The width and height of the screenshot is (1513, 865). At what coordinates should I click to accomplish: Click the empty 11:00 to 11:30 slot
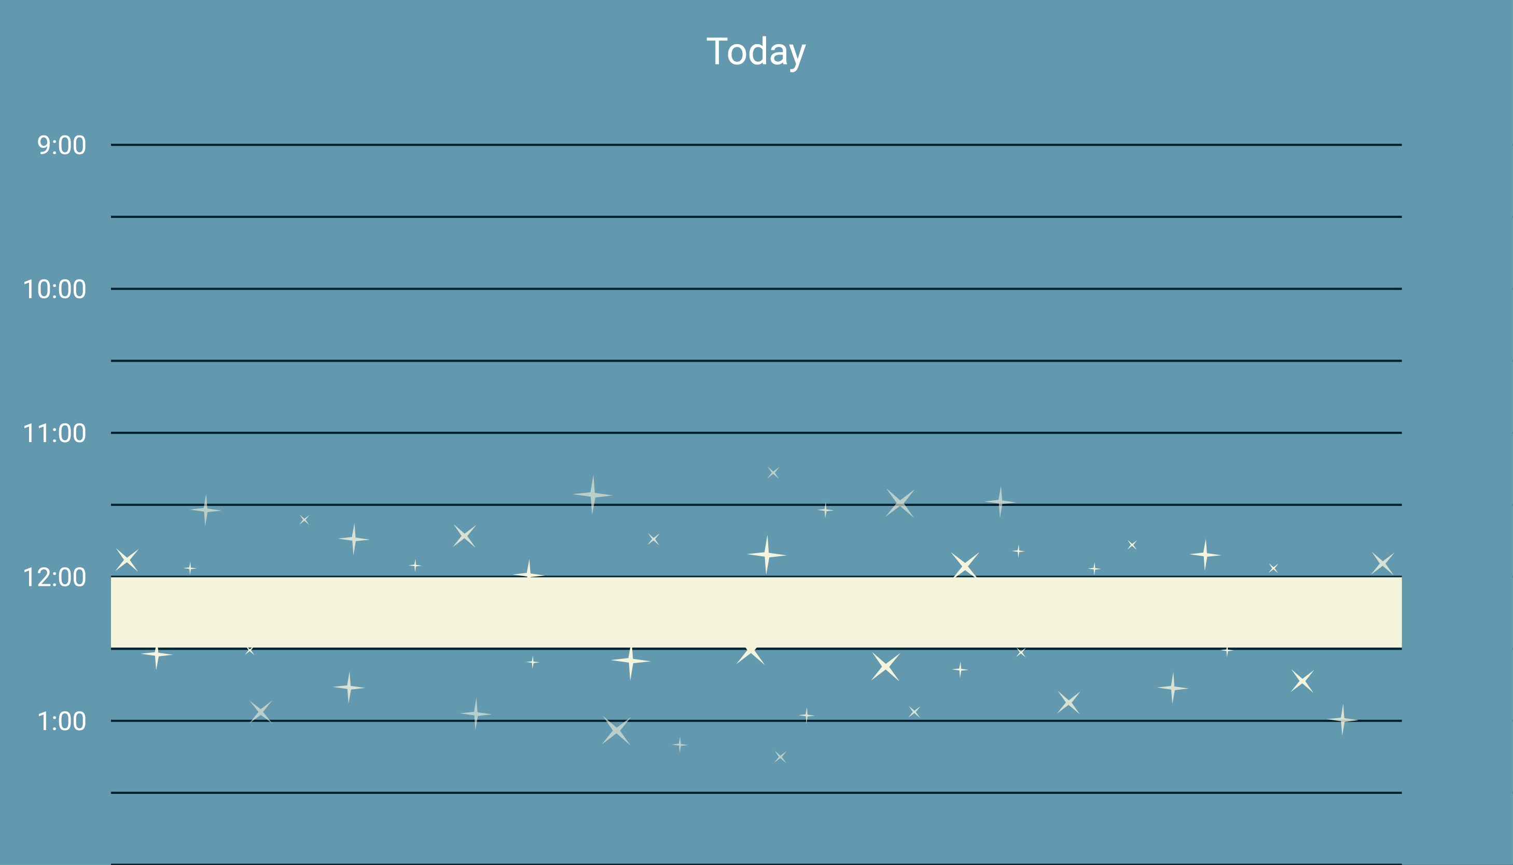tap(756, 469)
